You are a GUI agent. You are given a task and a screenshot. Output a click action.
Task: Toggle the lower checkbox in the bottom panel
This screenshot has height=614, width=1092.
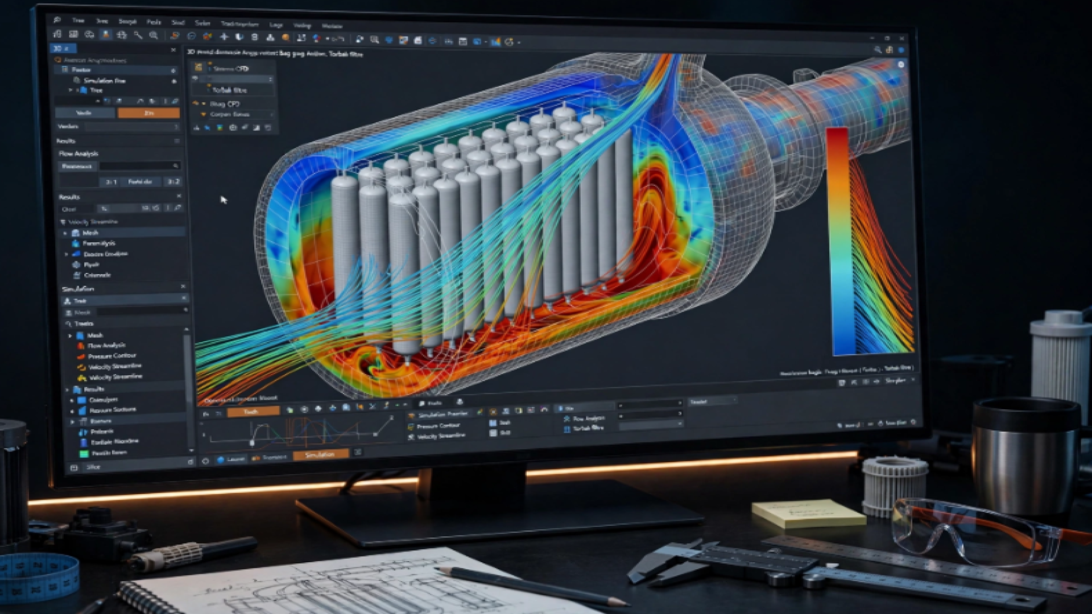click(x=493, y=433)
